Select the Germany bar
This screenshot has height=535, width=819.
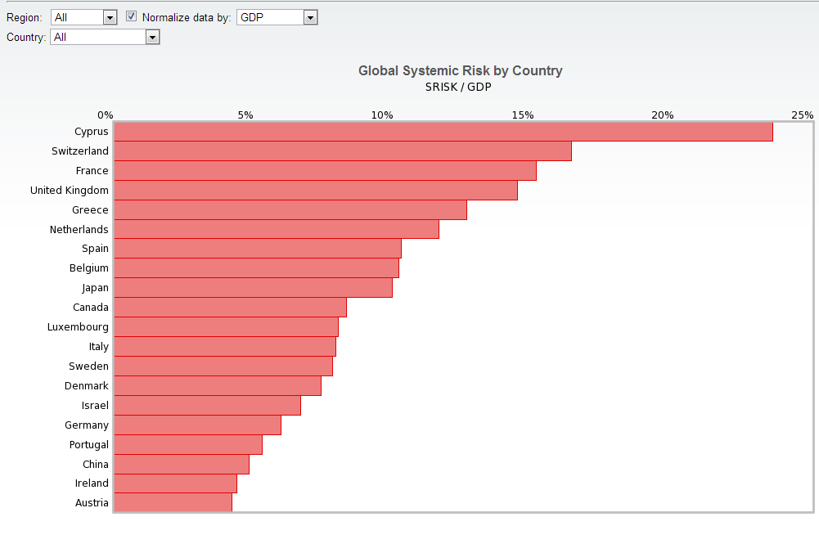tap(197, 425)
